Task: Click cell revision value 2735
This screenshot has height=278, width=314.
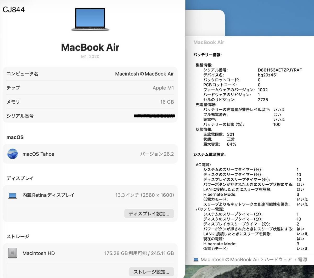Action: click(x=263, y=100)
